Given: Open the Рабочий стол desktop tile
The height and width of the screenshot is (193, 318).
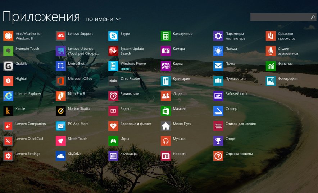Looking at the screenshot, I should (218, 96).
